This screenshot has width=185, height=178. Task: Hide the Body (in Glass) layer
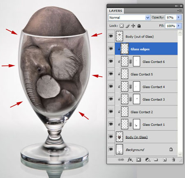[111, 137]
